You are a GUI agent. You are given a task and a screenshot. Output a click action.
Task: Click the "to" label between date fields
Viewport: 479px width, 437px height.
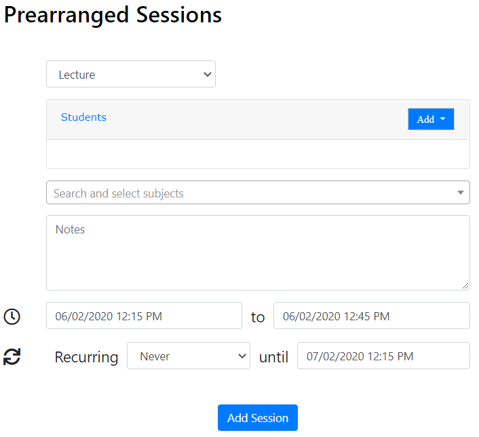click(x=258, y=317)
